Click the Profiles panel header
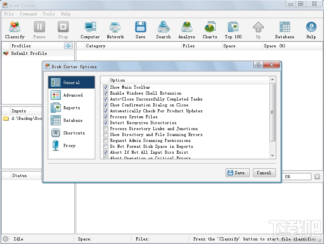The image size is (324, 244). pos(37,46)
